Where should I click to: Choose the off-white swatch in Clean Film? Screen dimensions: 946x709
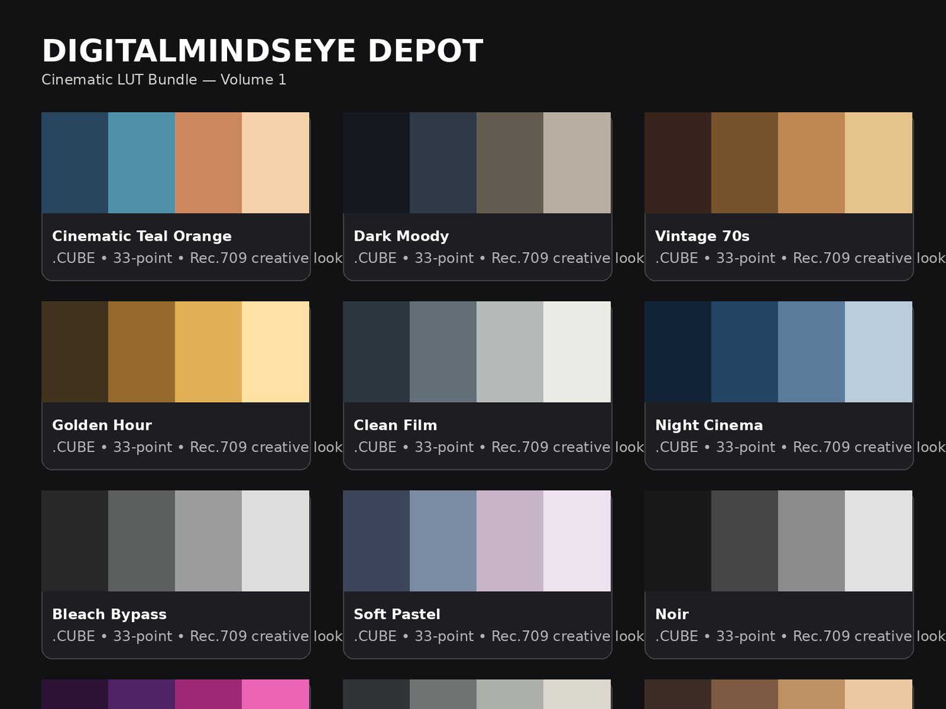tap(577, 352)
